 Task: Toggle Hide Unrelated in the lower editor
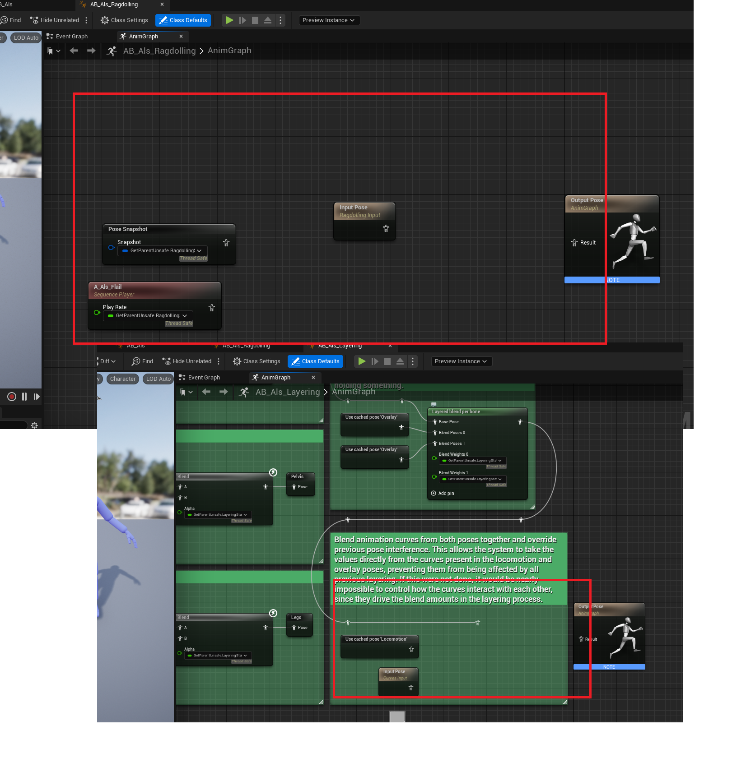coord(187,361)
